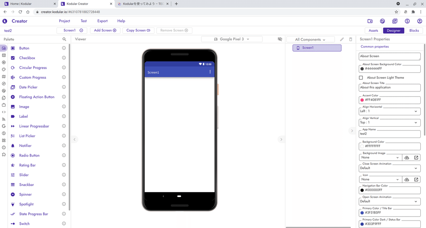Image resolution: width=426 pixels, height=228 pixels.
Task: Pick the Primary Color Title Bar swatch
Action: pyautogui.click(x=362, y=213)
